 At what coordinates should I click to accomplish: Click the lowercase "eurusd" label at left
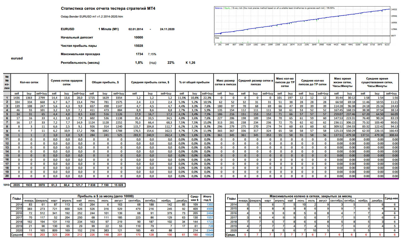(x=16, y=59)
